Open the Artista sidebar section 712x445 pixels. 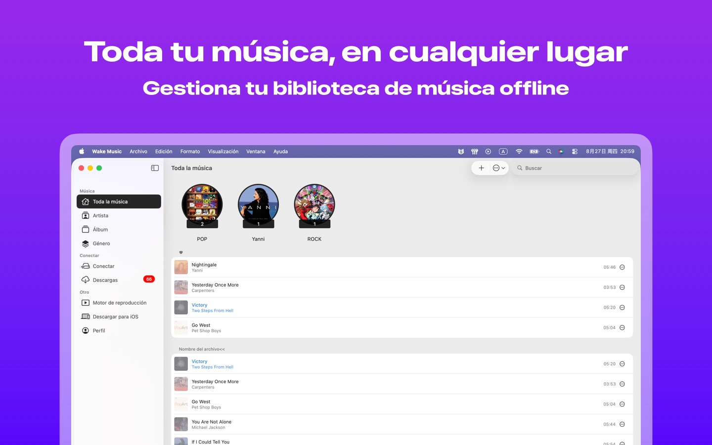click(x=119, y=216)
